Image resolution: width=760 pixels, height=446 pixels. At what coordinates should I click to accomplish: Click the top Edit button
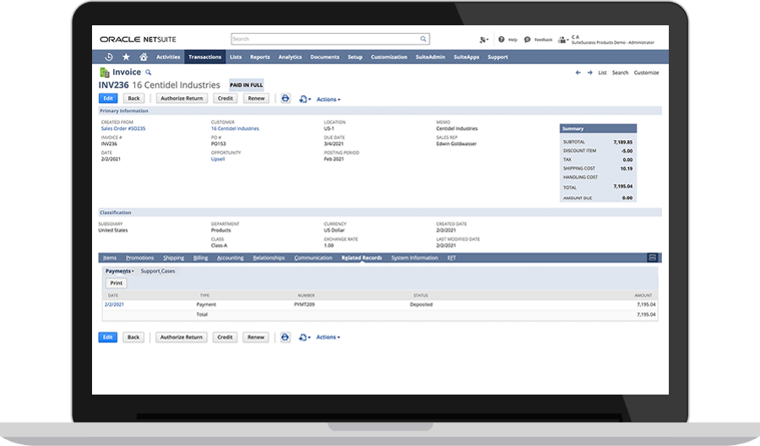pyautogui.click(x=108, y=98)
